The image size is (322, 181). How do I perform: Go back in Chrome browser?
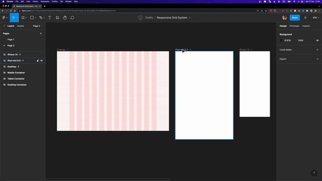pos(3,11)
